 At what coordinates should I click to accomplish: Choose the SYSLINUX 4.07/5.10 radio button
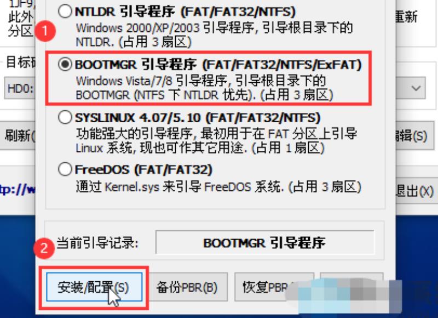click(65, 117)
